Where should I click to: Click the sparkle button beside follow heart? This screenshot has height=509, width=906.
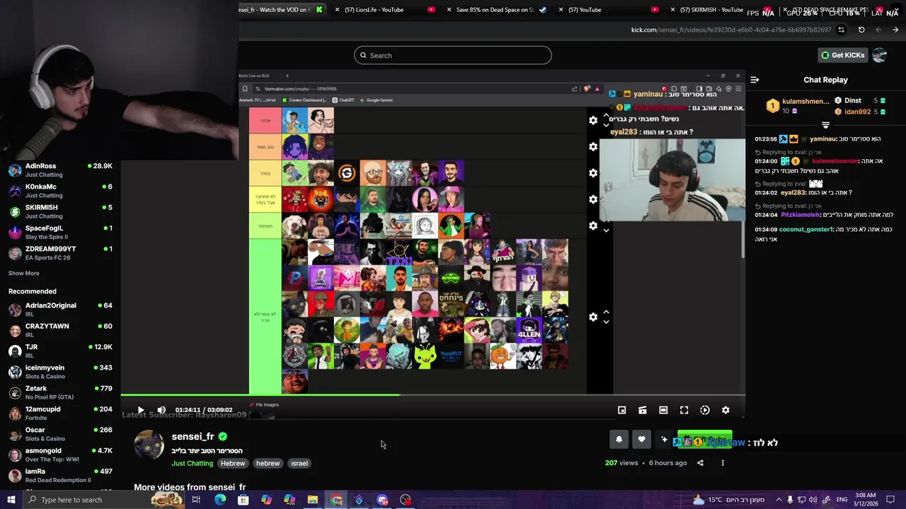coord(664,439)
